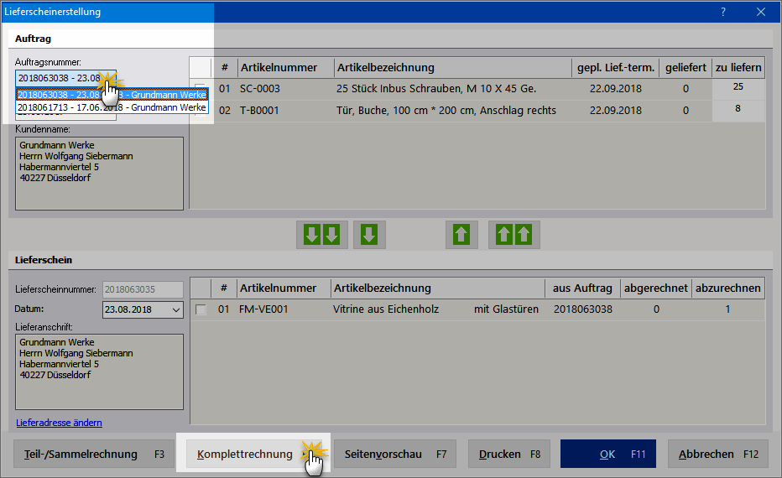Viewport: 782px width, 478px height.
Task: Click aus Auftrag value 2018063038
Action: [583, 309]
